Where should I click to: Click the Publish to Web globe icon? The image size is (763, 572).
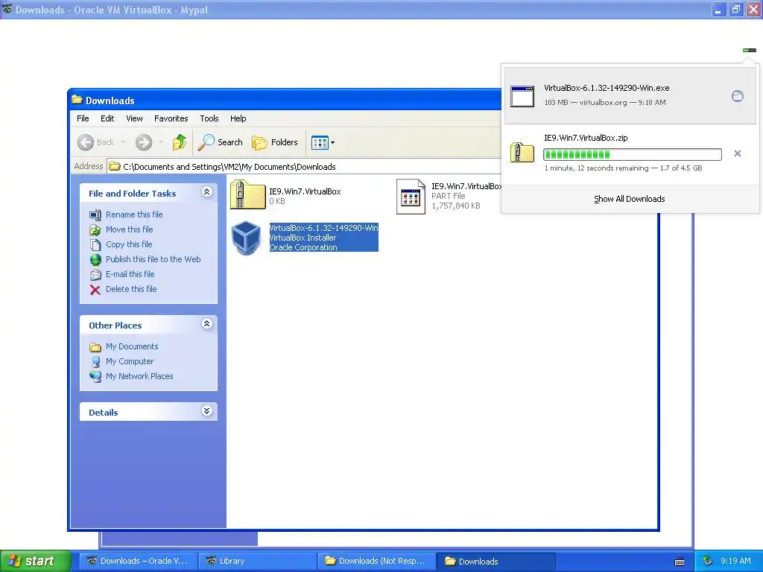pos(95,260)
